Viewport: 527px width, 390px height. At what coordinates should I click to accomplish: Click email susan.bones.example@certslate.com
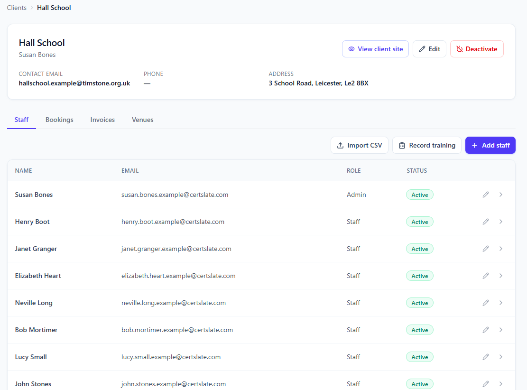[175, 195]
